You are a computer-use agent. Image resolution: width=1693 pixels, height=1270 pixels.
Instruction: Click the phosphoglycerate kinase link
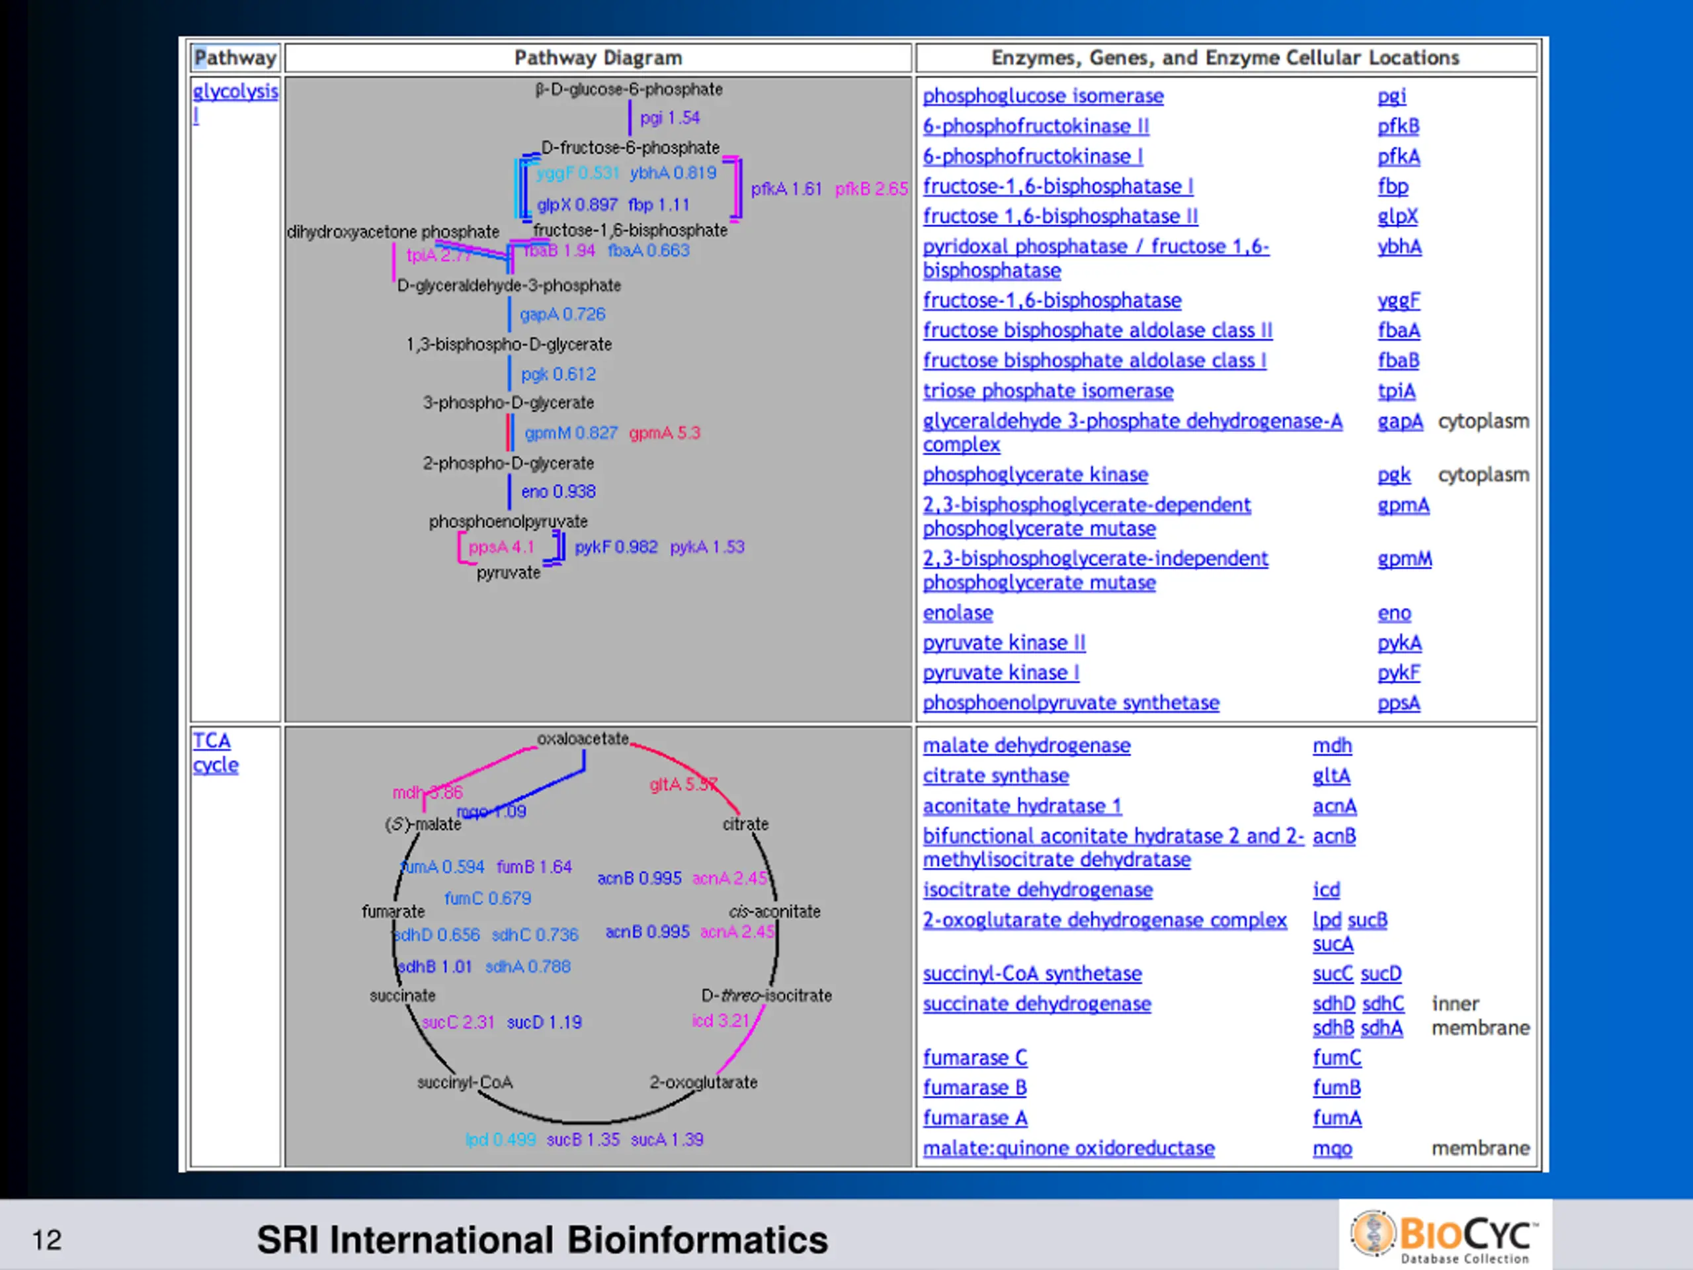(x=1035, y=475)
